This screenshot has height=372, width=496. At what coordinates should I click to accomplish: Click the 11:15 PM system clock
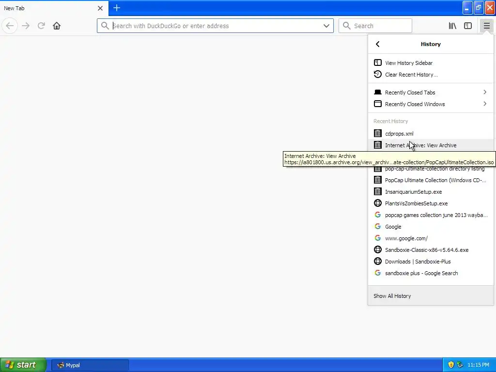pos(478,365)
